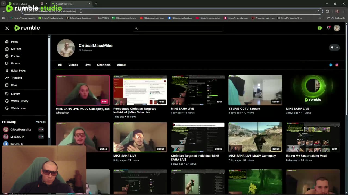Open the tab search dropdown arrow
This screenshot has width=348, height=195.
point(4,4)
